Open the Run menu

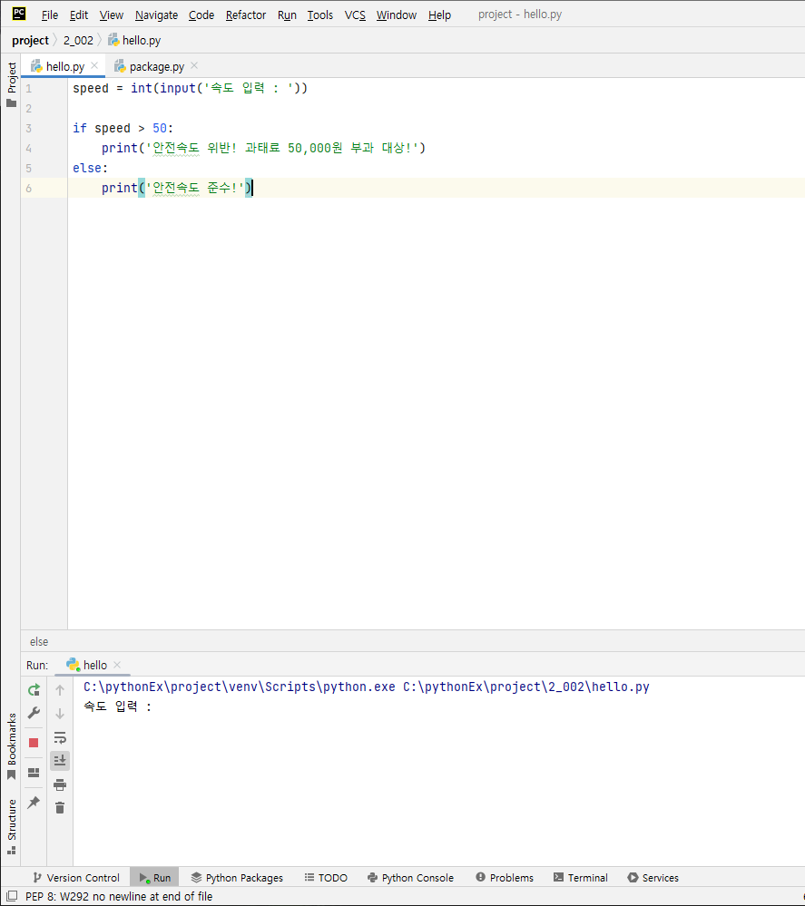coord(287,15)
